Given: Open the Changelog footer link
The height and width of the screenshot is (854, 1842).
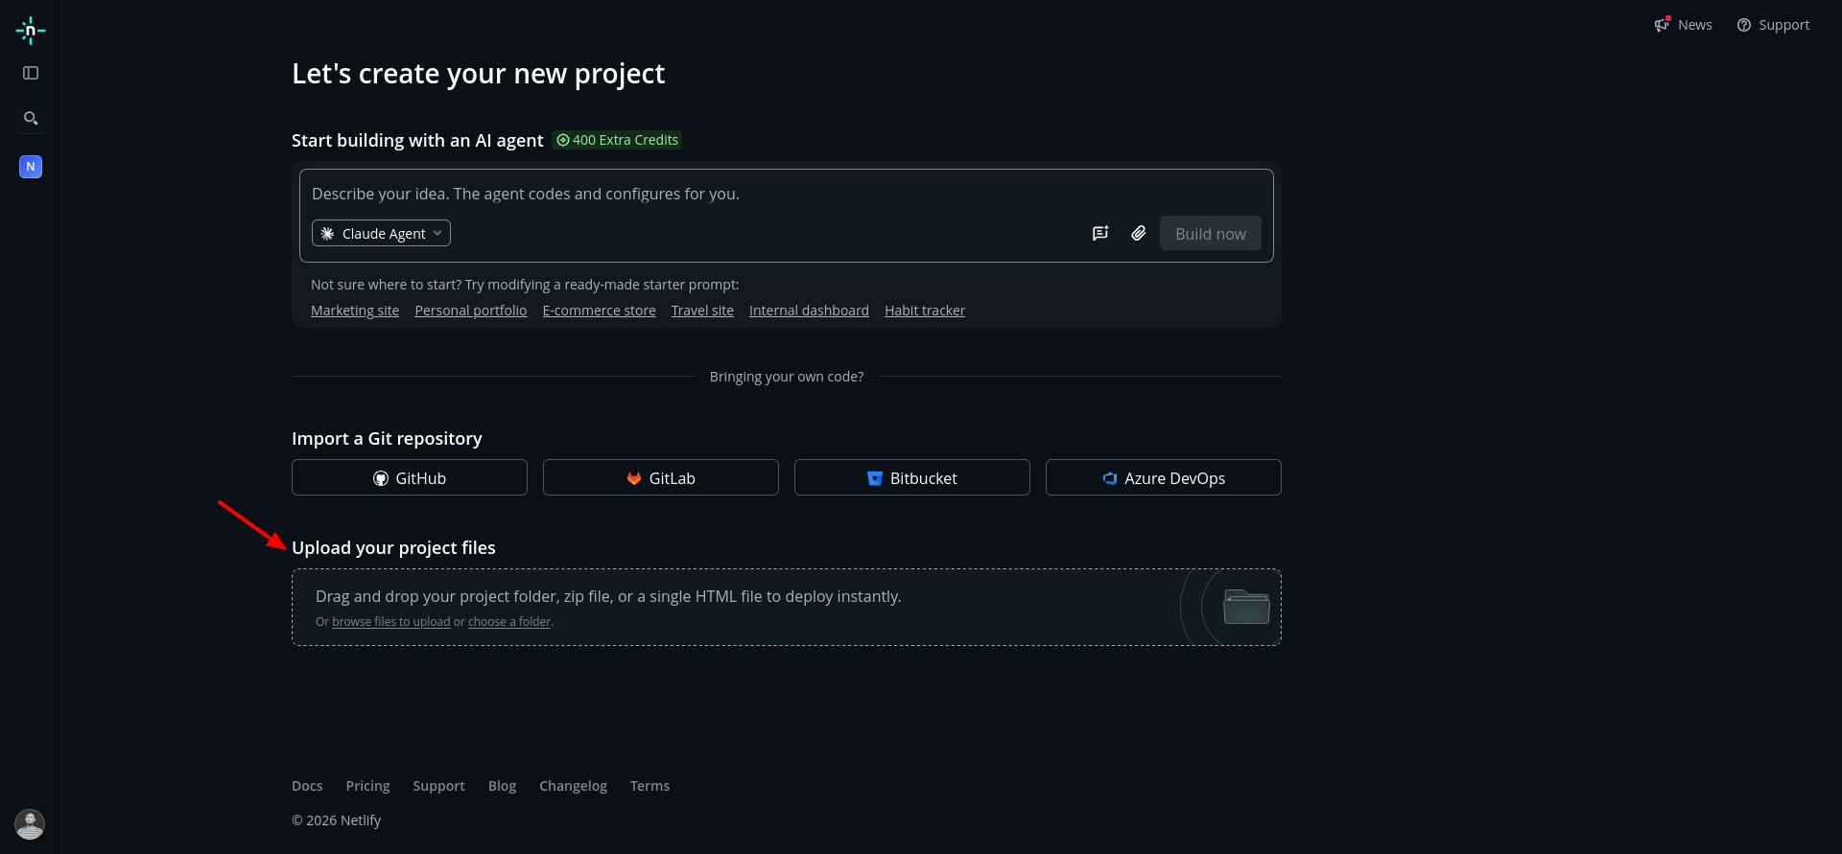Looking at the screenshot, I should (x=573, y=786).
